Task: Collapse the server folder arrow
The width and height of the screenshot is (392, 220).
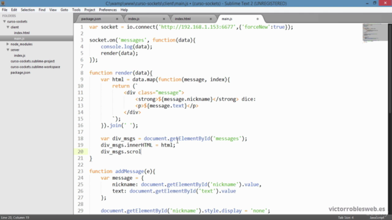Action: pyautogui.click(x=8, y=50)
